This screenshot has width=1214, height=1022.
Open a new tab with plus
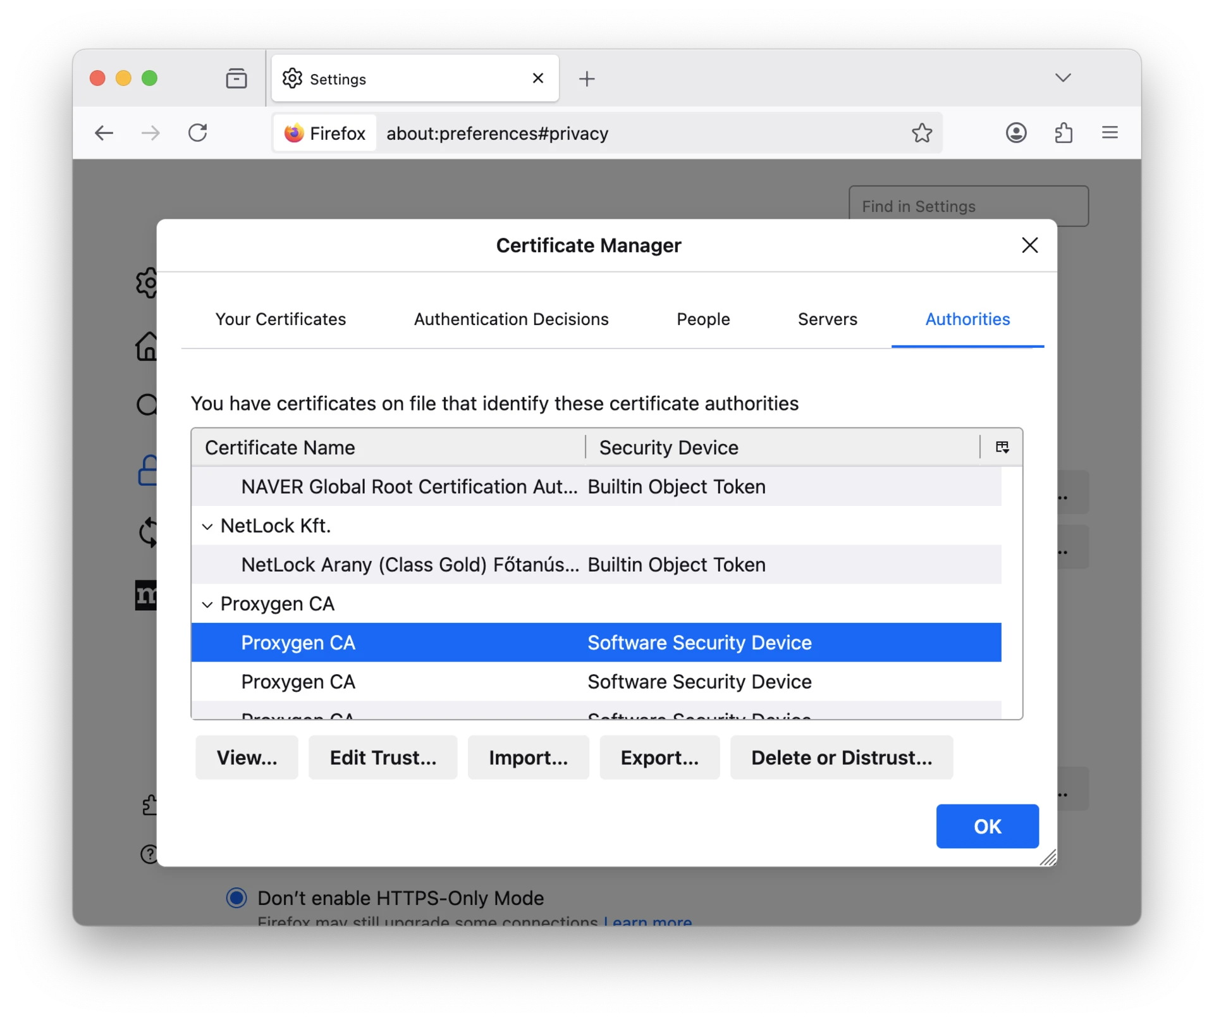587,78
